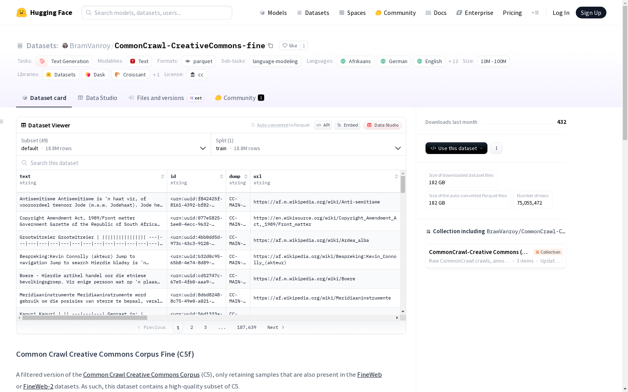Jump to last page 187,639
628x392 pixels.
(x=246, y=327)
